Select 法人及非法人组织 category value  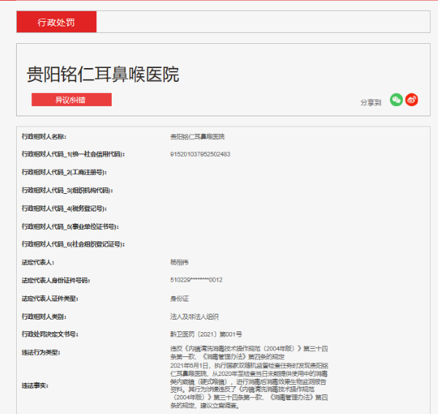194,317
